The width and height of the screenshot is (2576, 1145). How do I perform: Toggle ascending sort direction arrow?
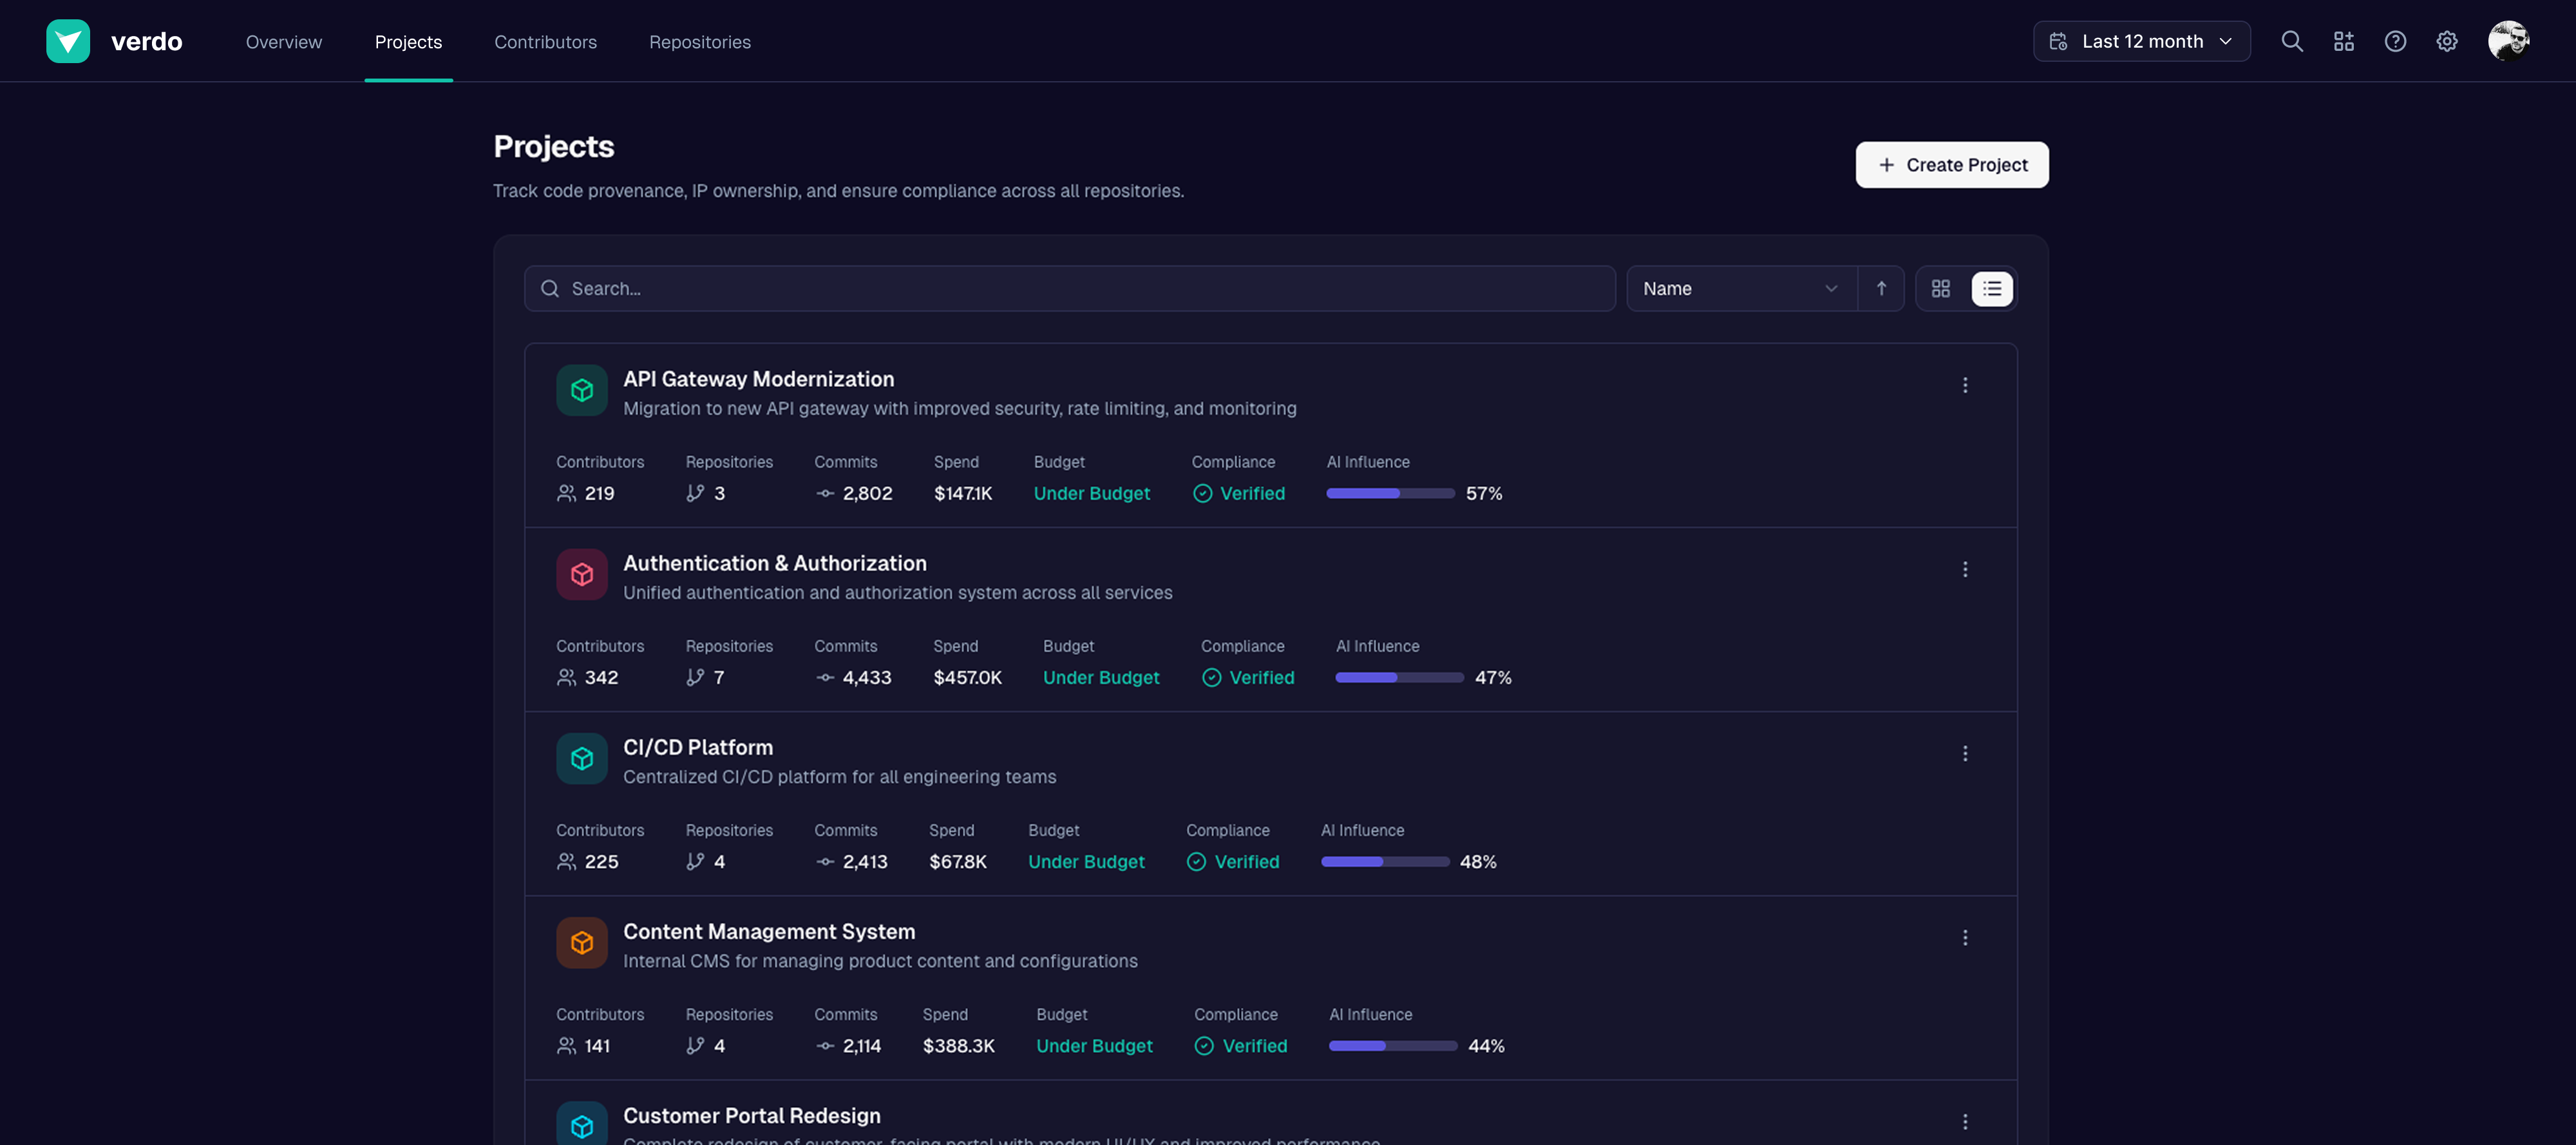pos(1881,288)
